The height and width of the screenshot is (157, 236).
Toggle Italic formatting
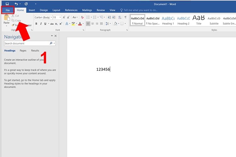coord(41,24)
